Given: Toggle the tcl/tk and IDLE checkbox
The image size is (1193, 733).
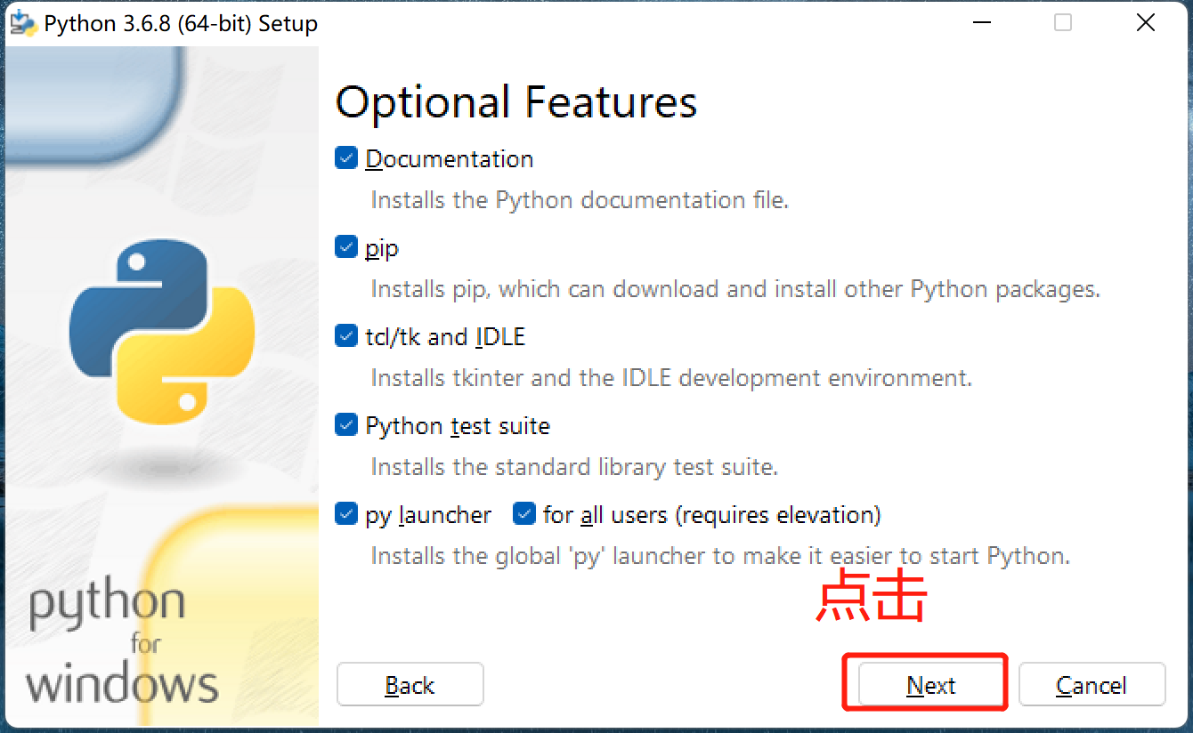Looking at the screenshot, I should [x=346, y=336].
